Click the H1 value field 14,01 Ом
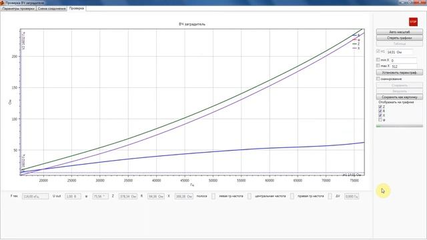Screen dimensions: 427x240 (399, 52)
